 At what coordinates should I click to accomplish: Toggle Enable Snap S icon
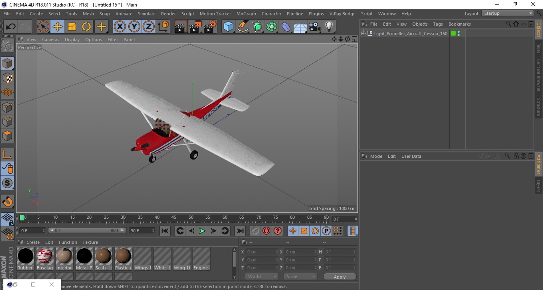[7, 183]
